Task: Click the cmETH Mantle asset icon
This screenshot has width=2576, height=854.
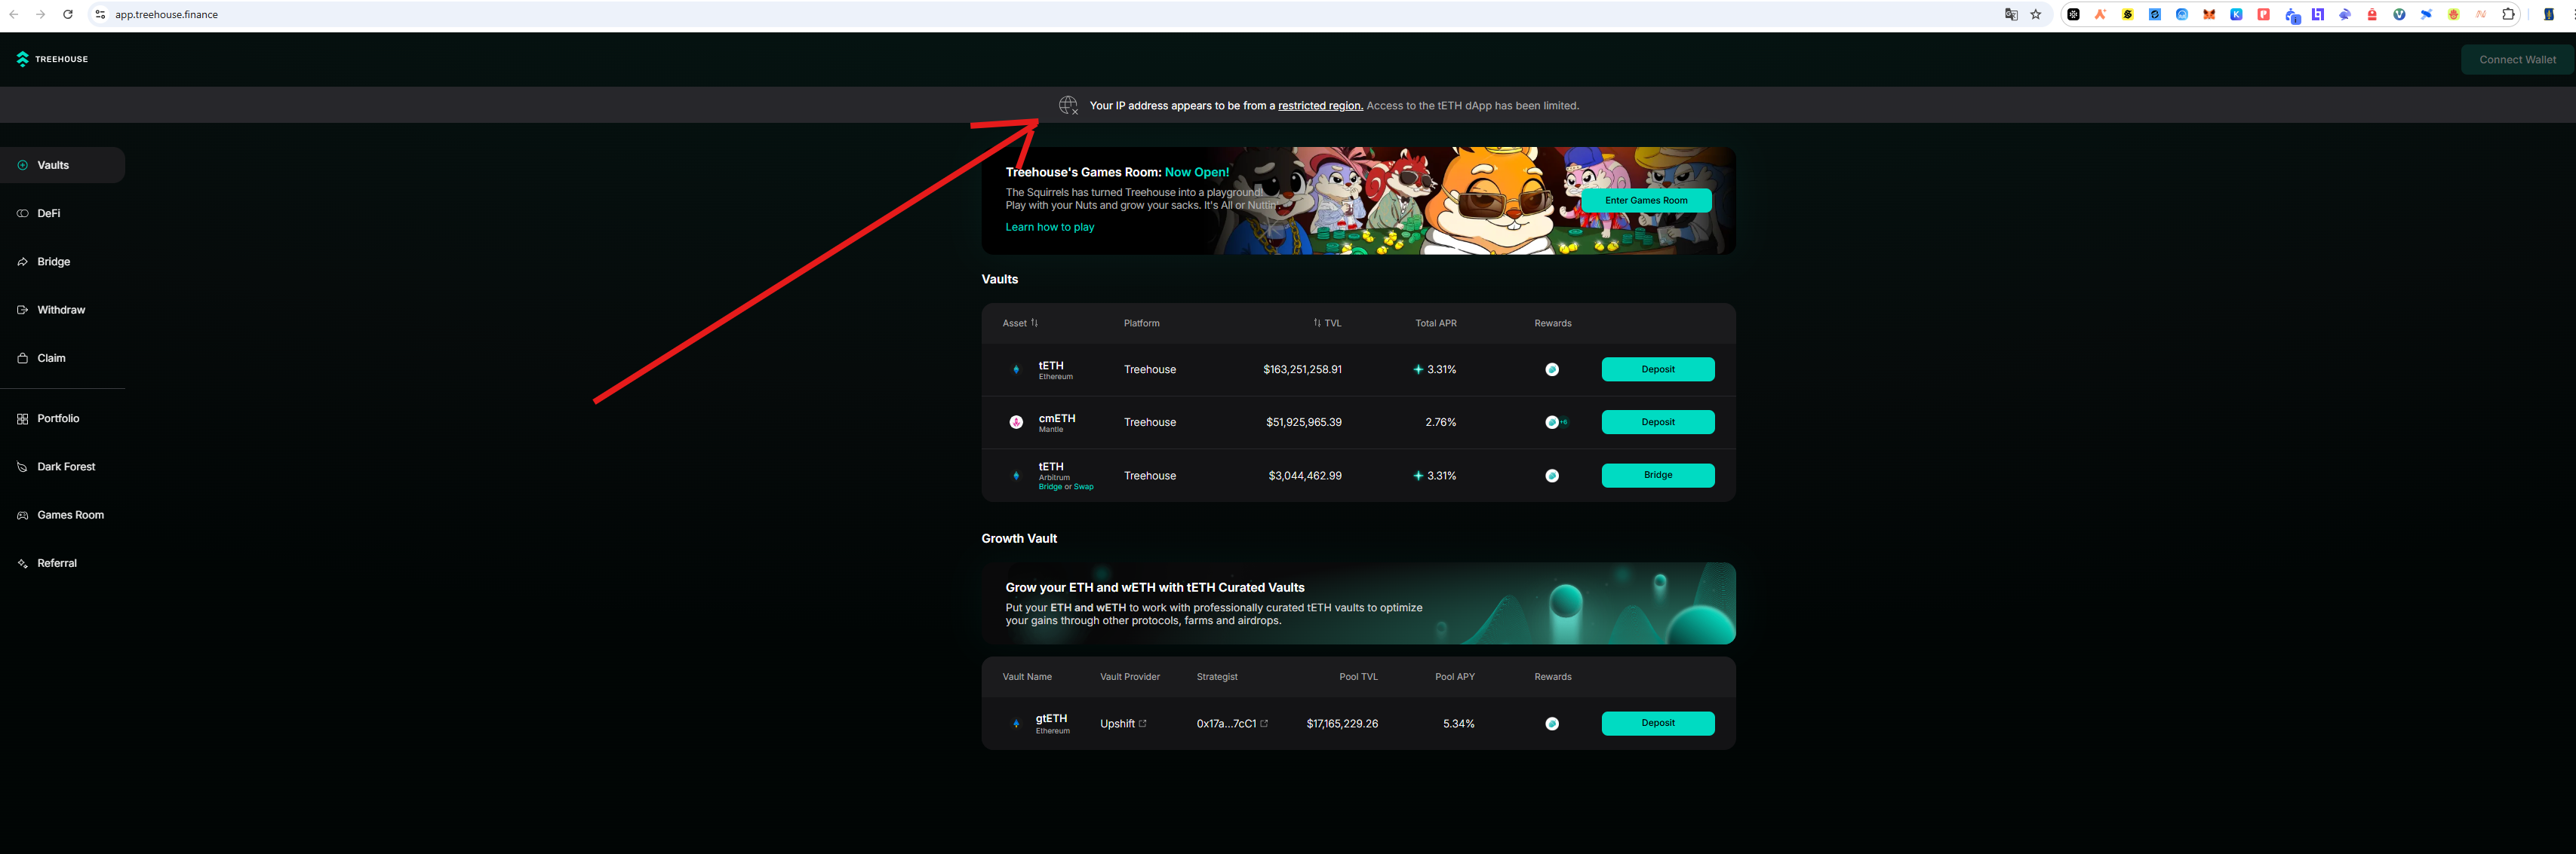Action: 1016,423
